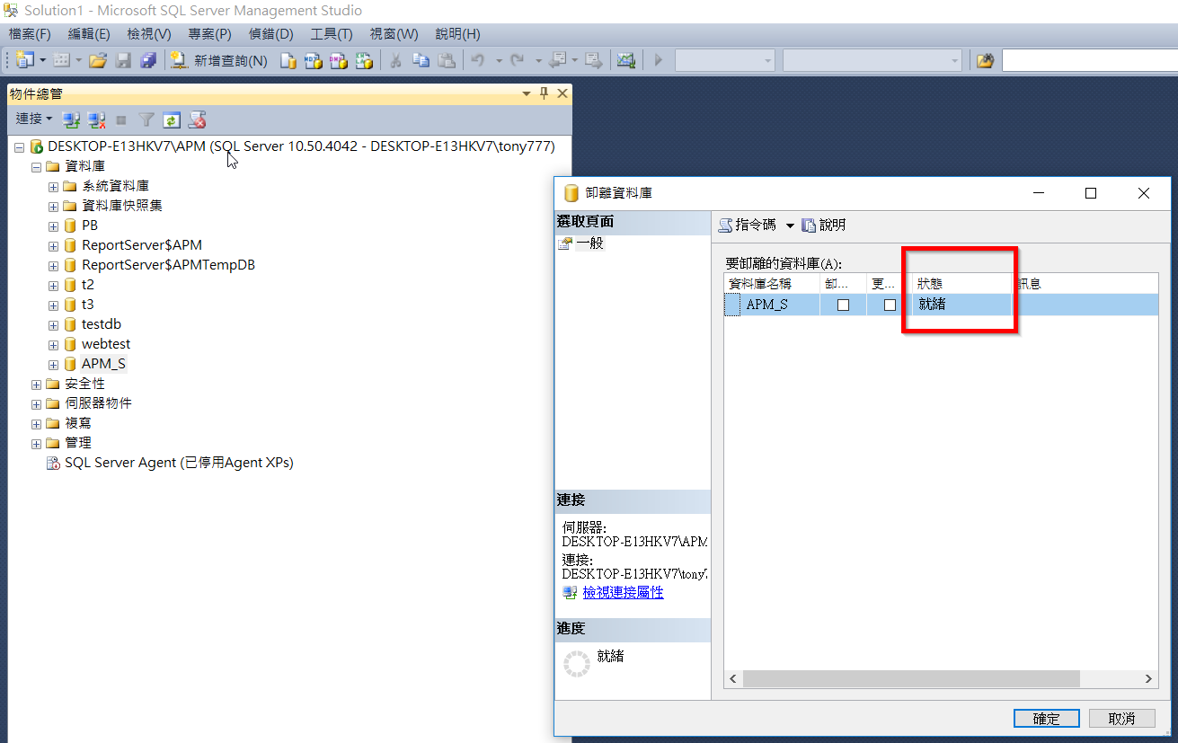The height and width of the screenshot is (743, 1178).
Task: Expand the APM_S database node
Action: [53, 365]
